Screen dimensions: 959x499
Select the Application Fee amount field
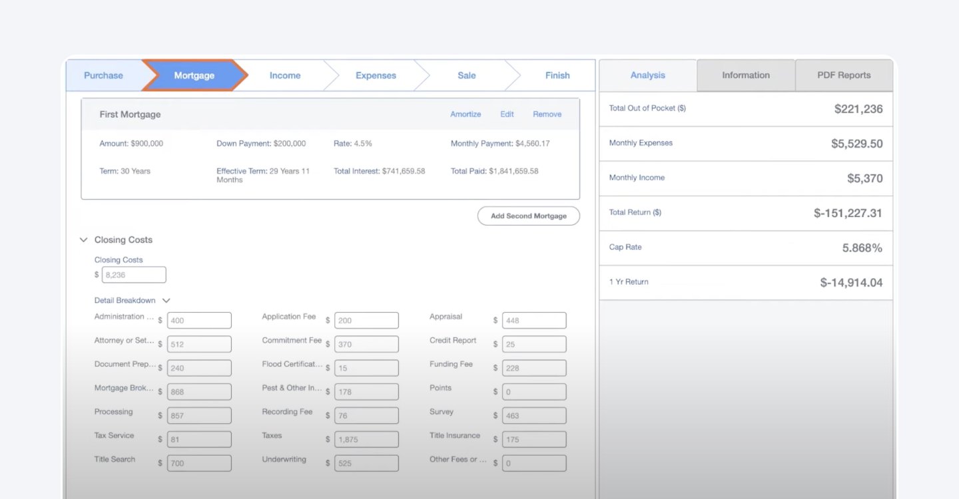pyautogui.click(x=366, y=320)
